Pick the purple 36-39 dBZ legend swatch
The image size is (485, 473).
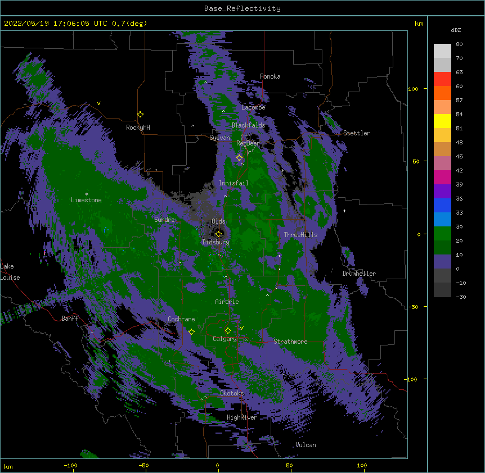pos(442,192)
